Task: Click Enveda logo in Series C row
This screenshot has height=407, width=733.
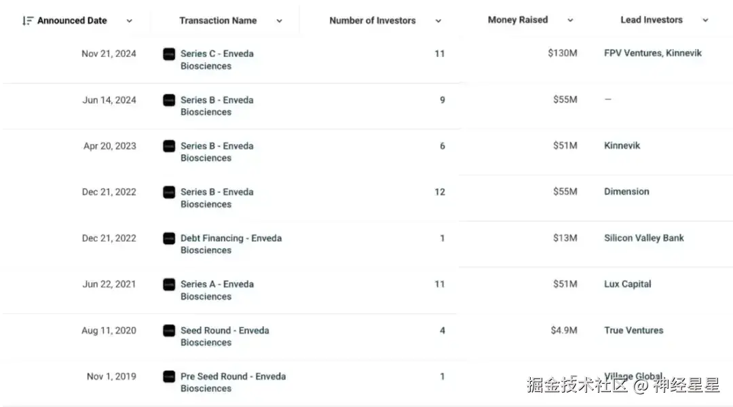Action: [169, 54]
